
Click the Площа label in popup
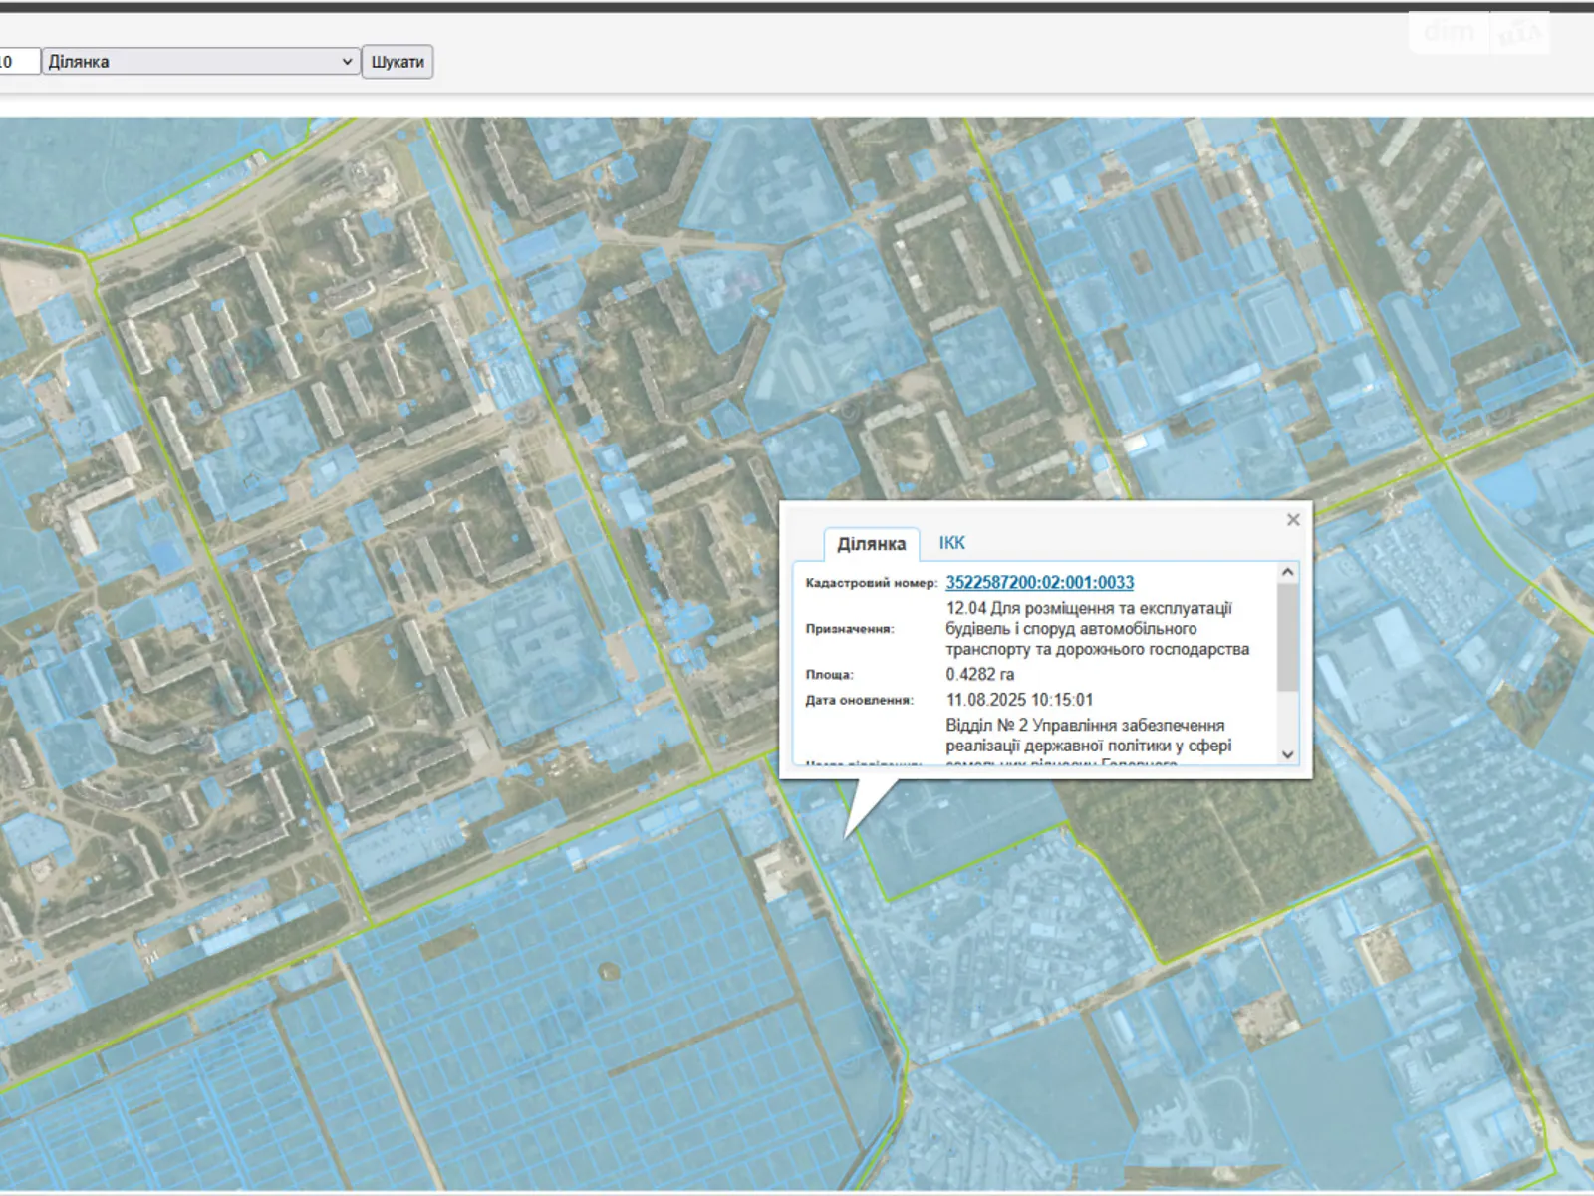click(x=829, y=675)
